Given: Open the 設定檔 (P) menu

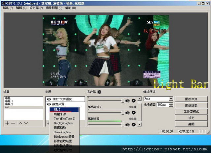Looking at the screenshot, I should (x=36, y=8).
